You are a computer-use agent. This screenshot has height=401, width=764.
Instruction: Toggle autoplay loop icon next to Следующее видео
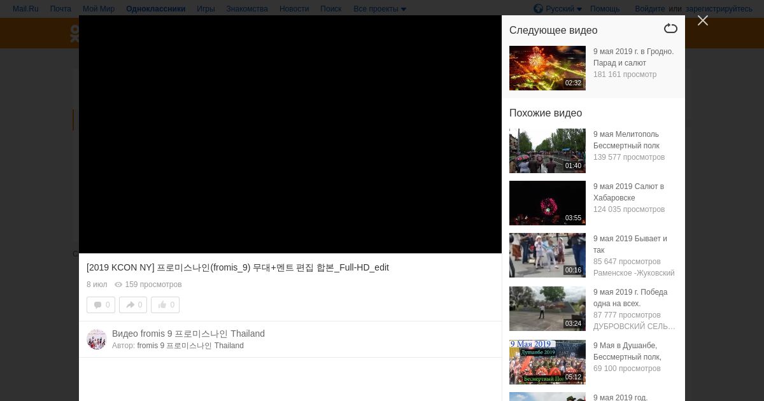670,29
